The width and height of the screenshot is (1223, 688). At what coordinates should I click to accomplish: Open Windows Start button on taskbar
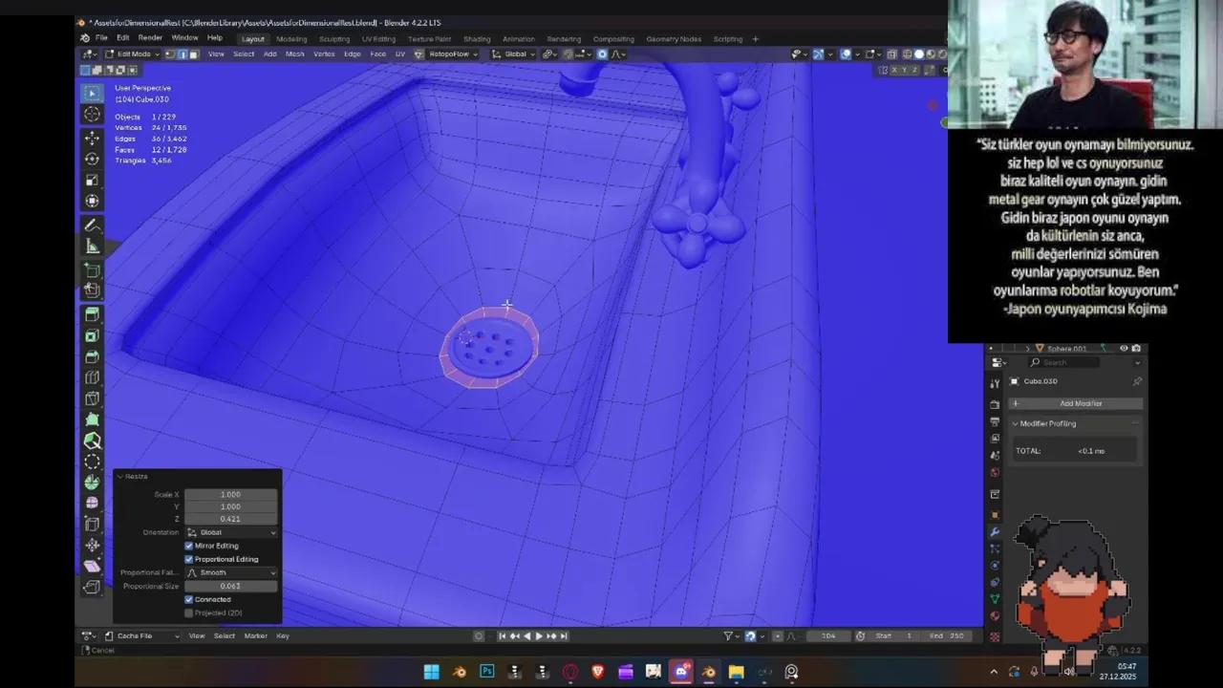click(431, 672)
